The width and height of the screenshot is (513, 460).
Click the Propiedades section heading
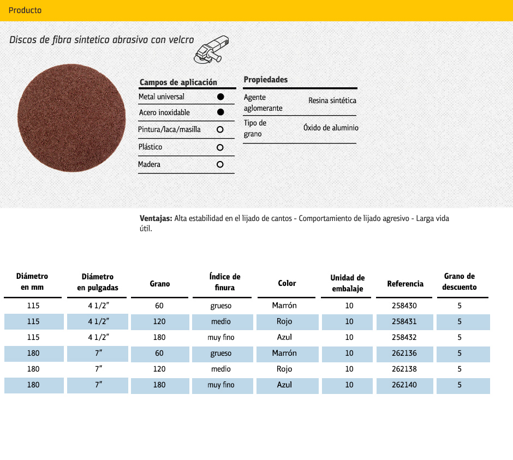click(x=266, y=80)
